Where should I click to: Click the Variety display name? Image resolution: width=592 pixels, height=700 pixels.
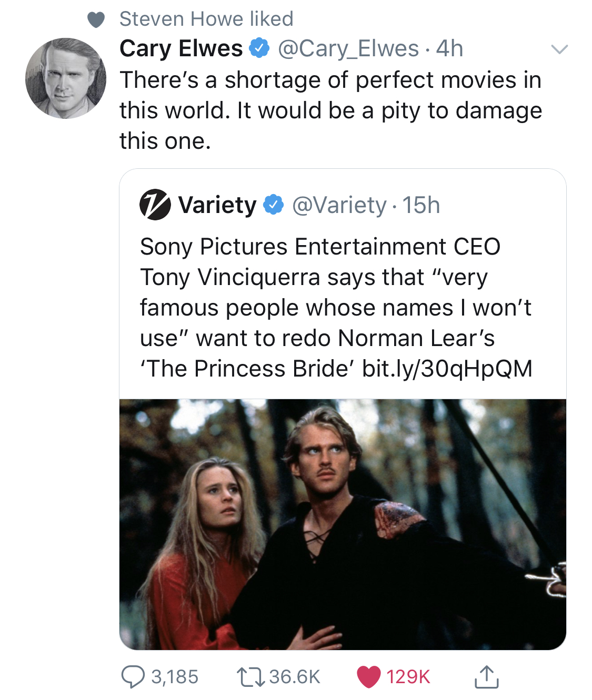(217, 205)
